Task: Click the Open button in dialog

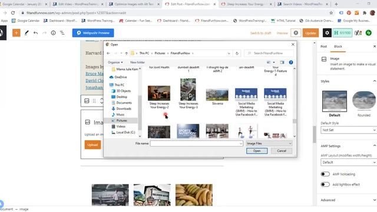Action: pyautogui.click(x=257, y=151)
